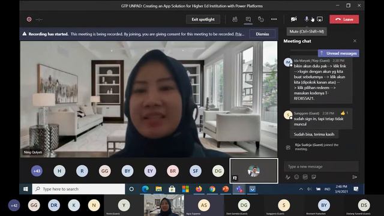Screen dimensions: 384x216
Task: Select the presenter video tile in bottom strip
Action: [164, 205]
